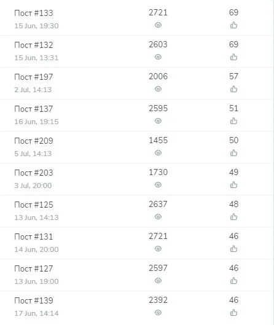Screen dimensions: 274x325
Task: Click the 1730 views number for Пост #203
Action: coord(158,172)
